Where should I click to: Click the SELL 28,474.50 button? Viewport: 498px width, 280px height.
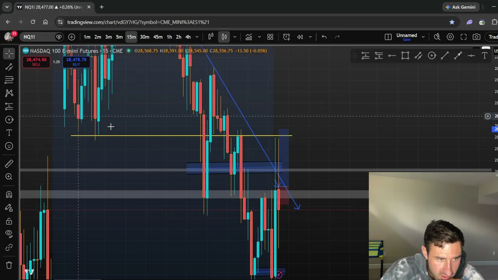pyautogui.click(x=36, y=62)
